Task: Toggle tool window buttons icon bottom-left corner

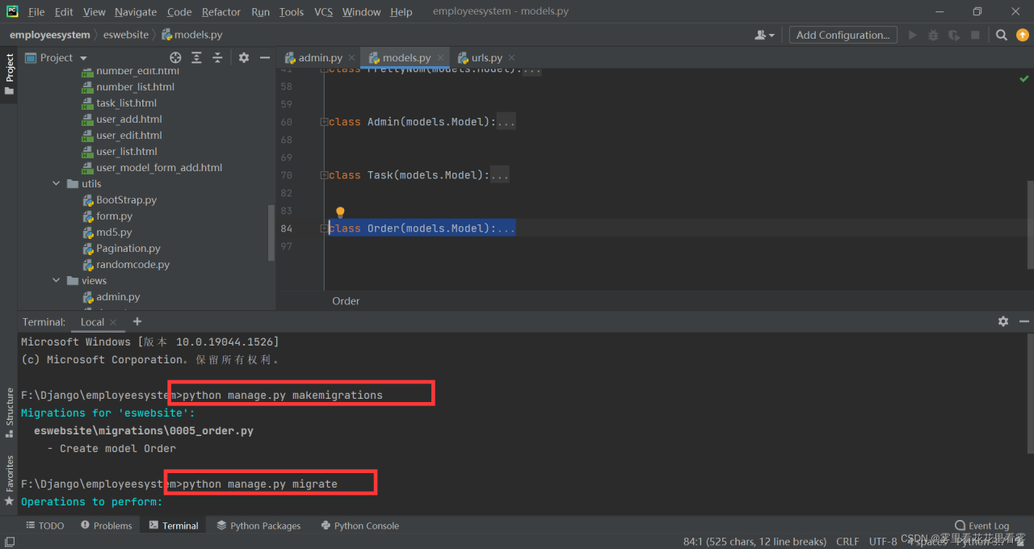Action: click(9, 543)
